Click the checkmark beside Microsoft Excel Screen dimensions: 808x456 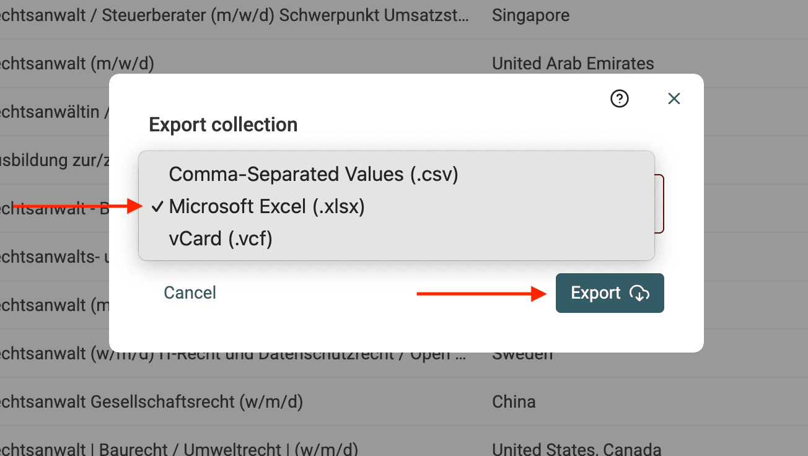pyautogui.click(x=158, y=206)
